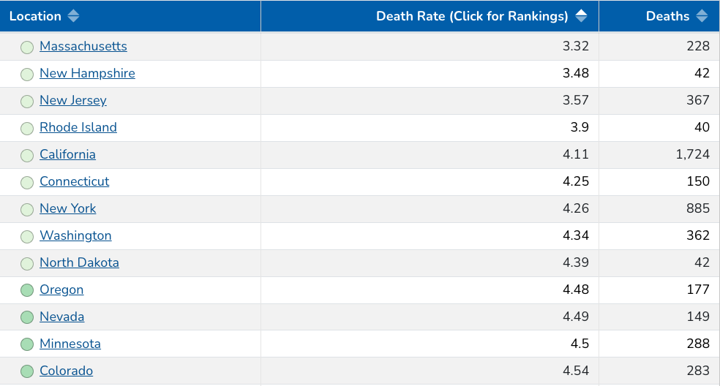Select North Dakota deaths count 42
The height and width of the screenshot is (386, 720).
tap(702, 262)
